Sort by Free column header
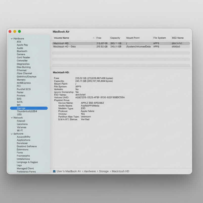The height and width of the screenshot is (203, 203). (99, 38)
